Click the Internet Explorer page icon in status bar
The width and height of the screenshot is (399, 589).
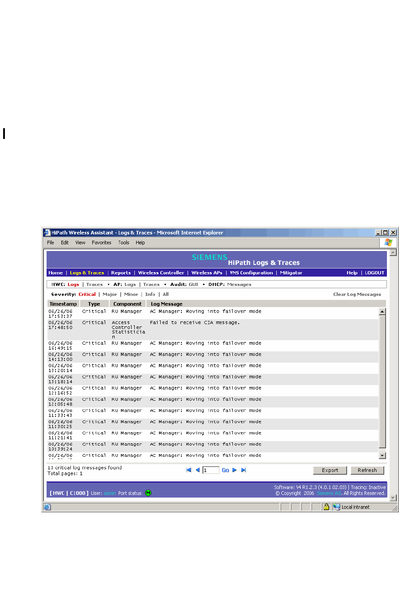(x=47, y=507)
